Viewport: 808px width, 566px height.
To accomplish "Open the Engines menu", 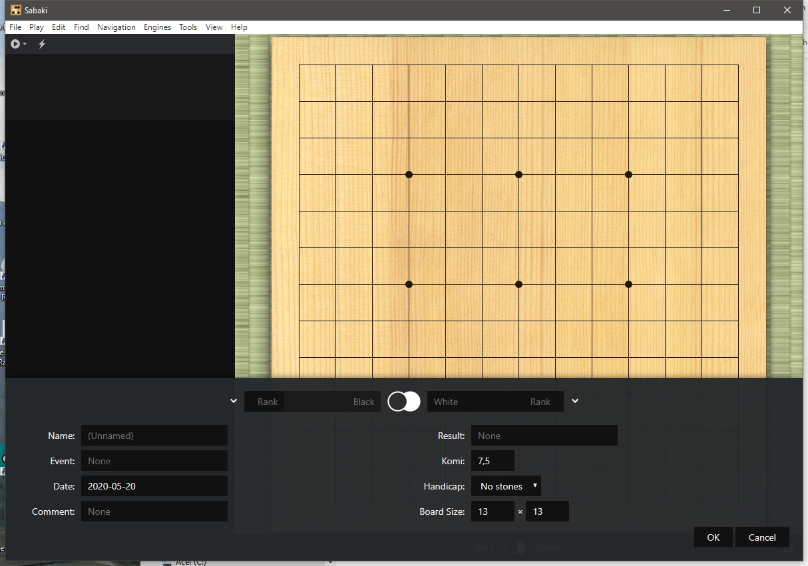I will click(157, 27).
